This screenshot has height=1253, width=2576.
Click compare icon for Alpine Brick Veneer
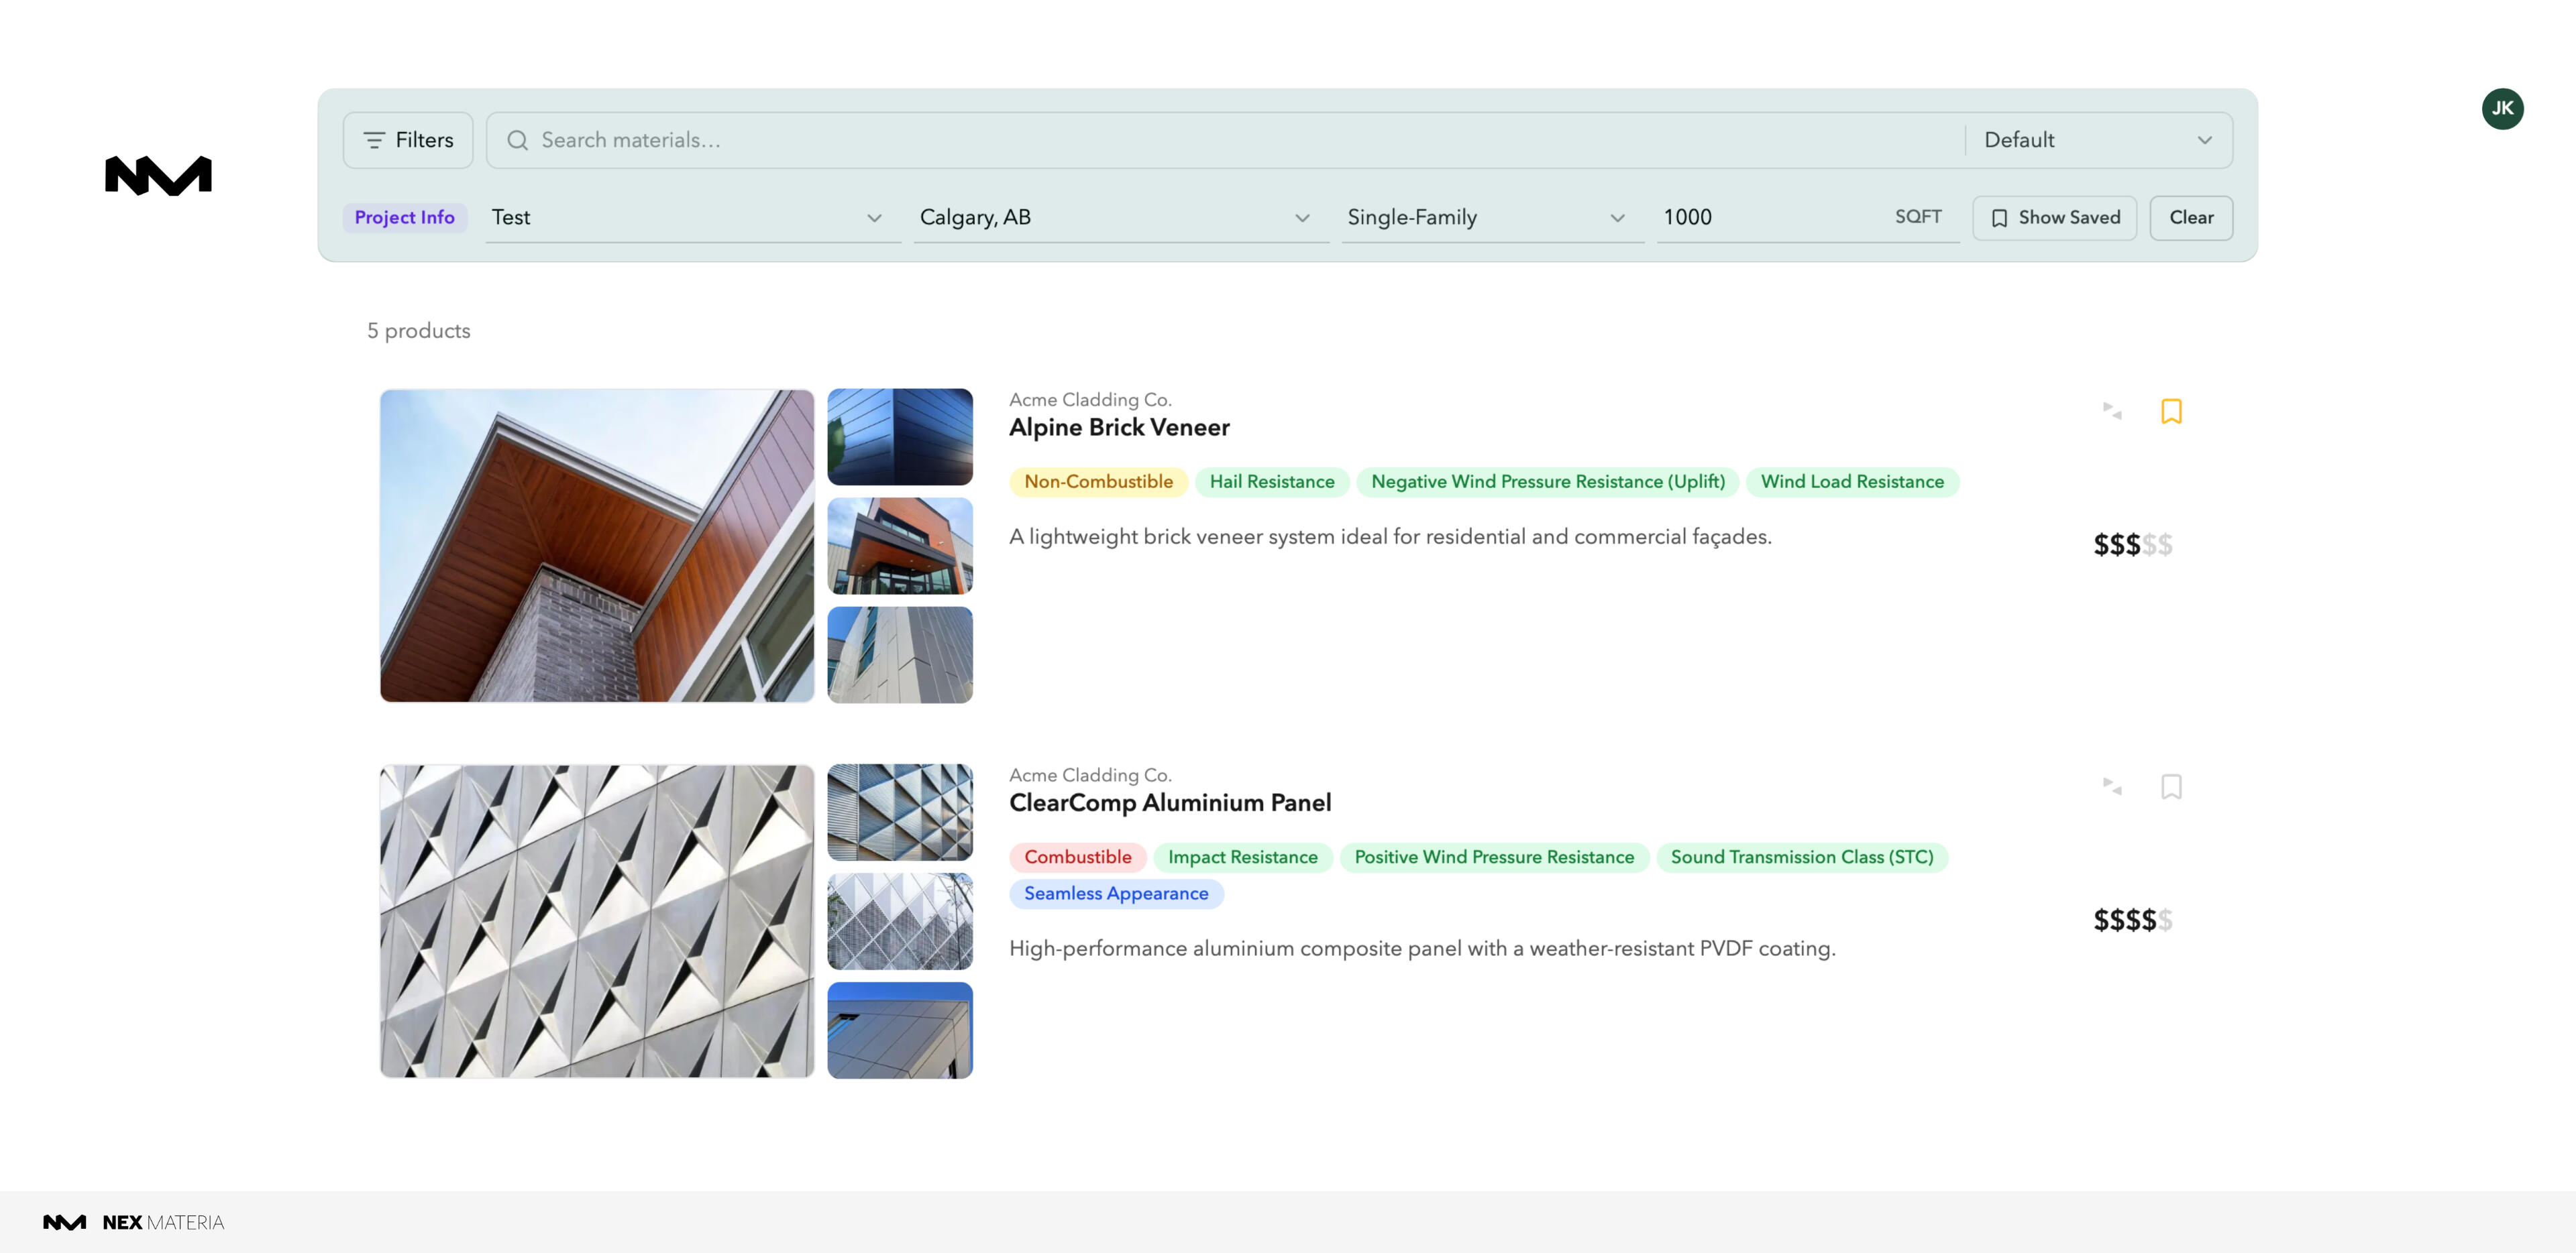pyautogui.click(x=2111, y=411)
